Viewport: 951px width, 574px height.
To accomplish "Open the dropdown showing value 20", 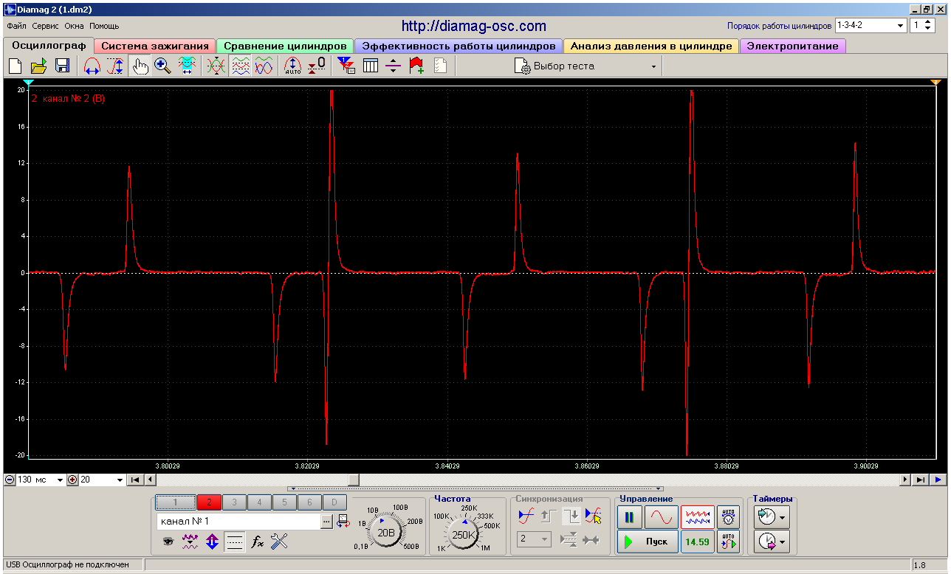I will point(120,480).
